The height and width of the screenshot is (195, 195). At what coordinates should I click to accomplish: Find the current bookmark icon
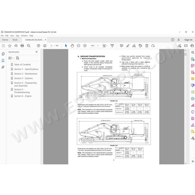click(x=18, y=58)
